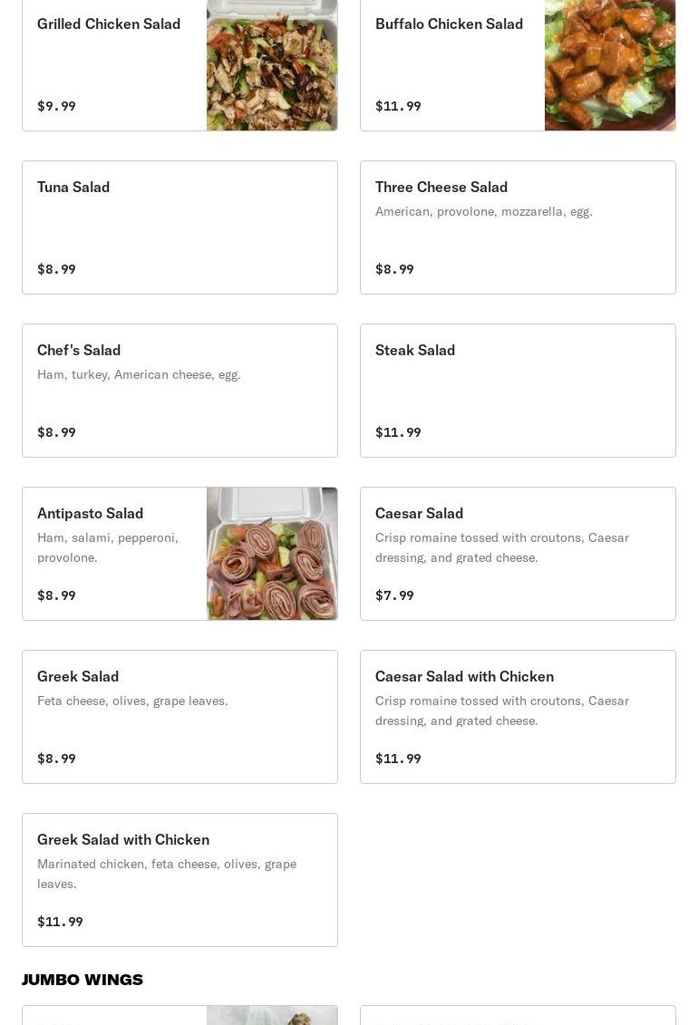Screen dimensions: 698x1025
Task: Open the Antipasto Salad title
Action: pos(90,513)
